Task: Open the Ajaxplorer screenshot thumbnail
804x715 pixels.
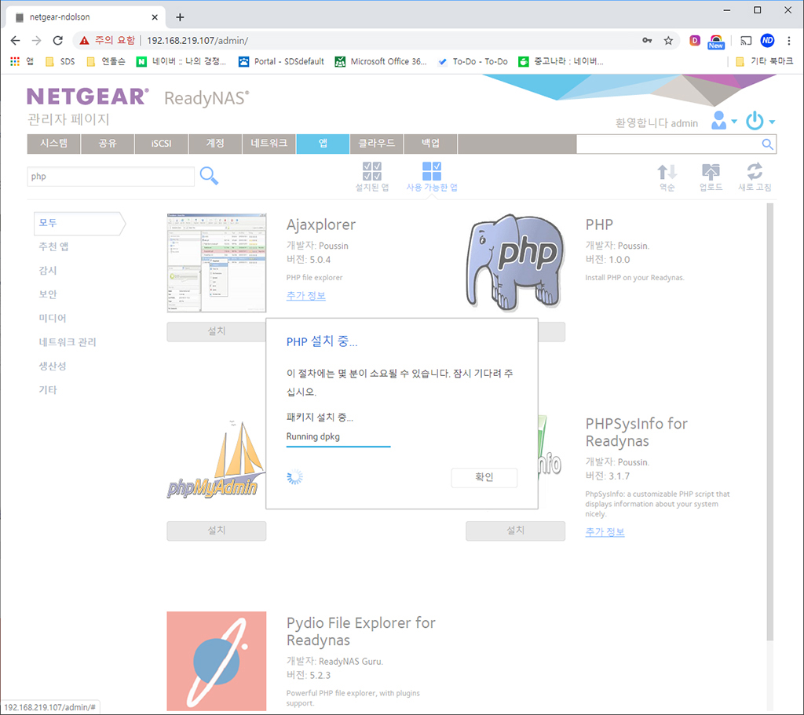Action: point(217,262)
